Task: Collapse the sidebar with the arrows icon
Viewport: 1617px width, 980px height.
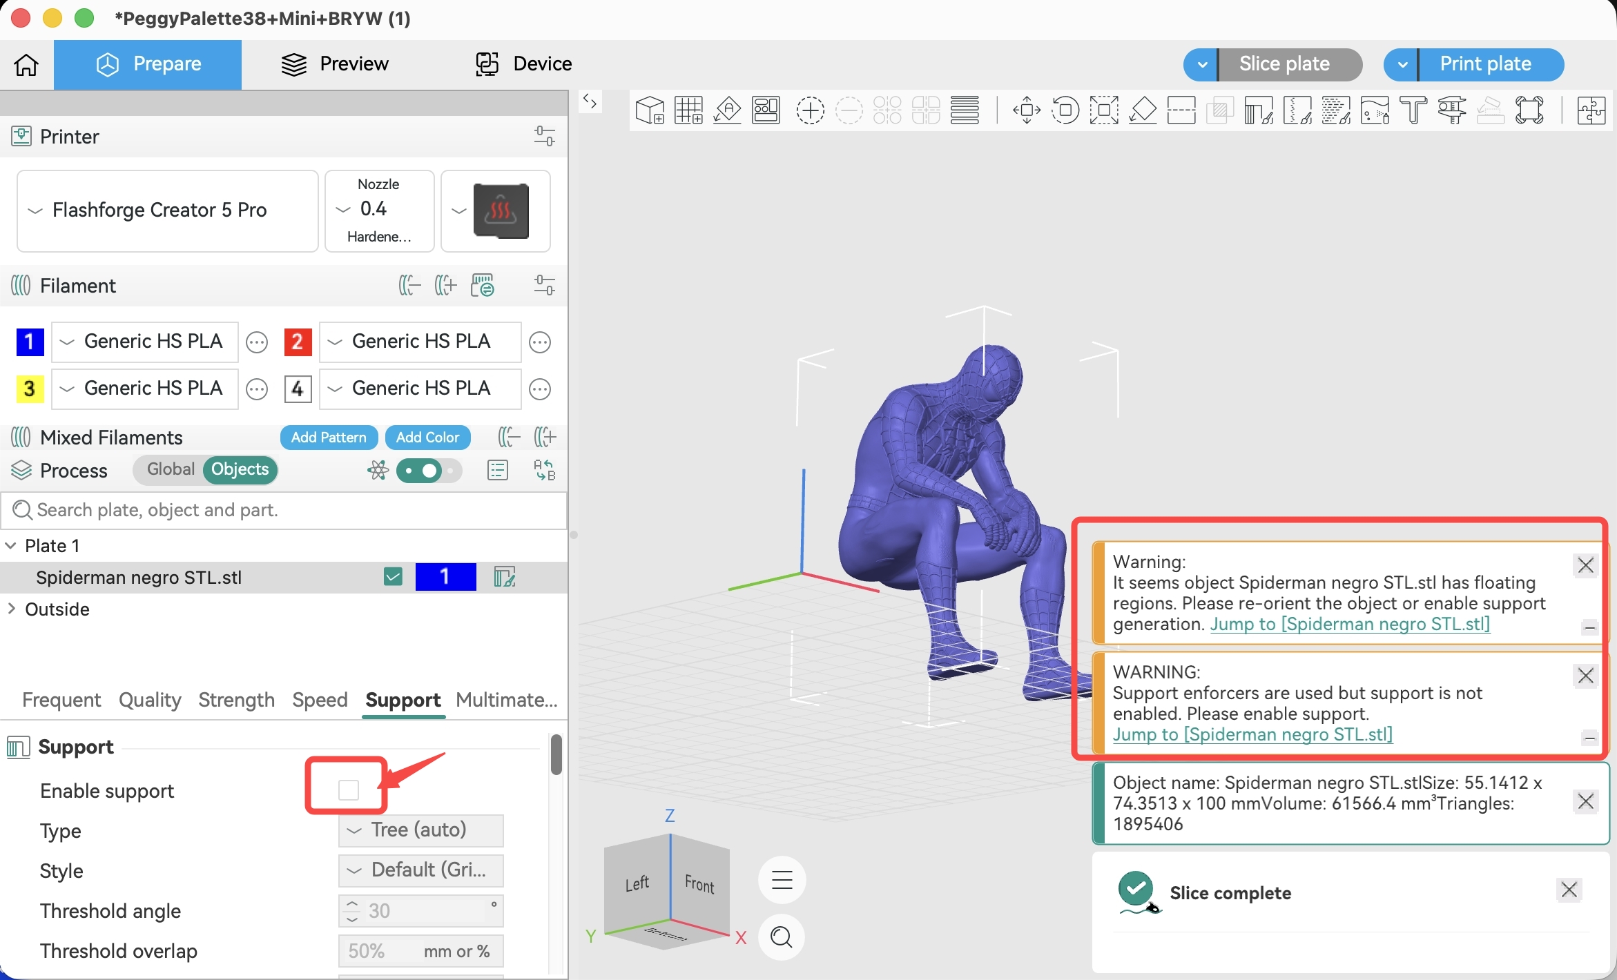Action: [590, 102]
